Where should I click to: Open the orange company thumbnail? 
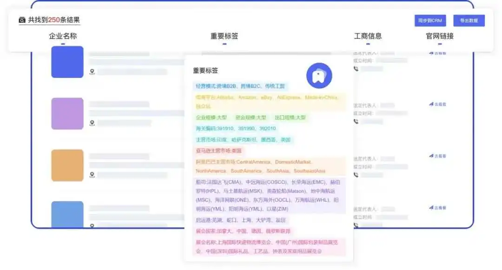67,165
